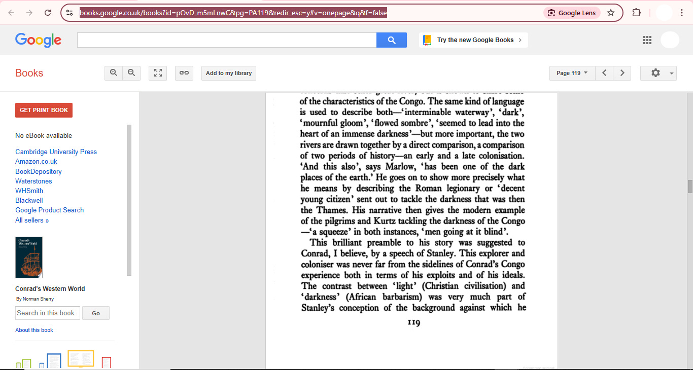The width and height of the screenshot is (693, 370).
Task: Zoom in on the book page
Action: (114, 73)
